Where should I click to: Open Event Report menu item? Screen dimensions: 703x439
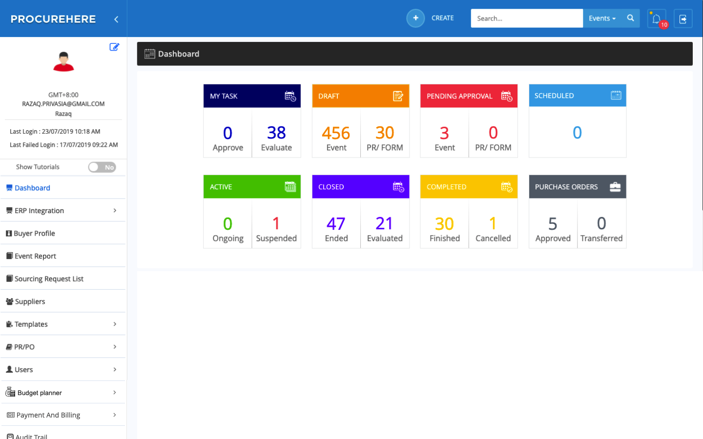pos(63,256)
